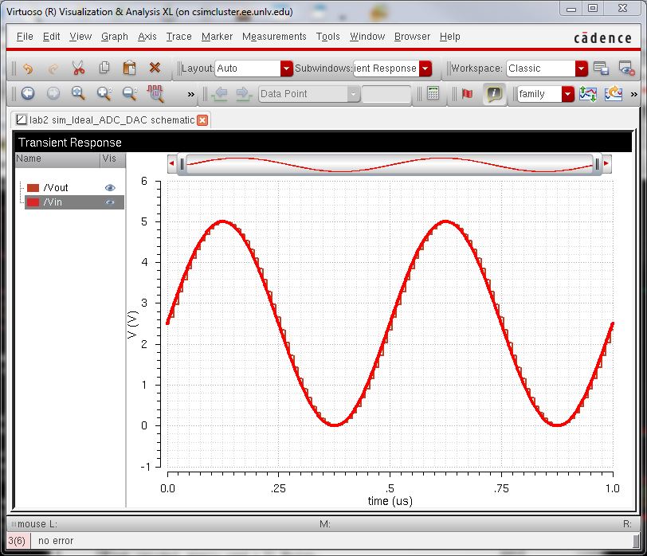Click the Cut scissors icon
Screen dimensions: 647x556
click(78, 69)
